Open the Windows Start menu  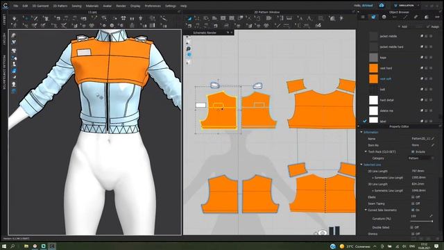4,246
